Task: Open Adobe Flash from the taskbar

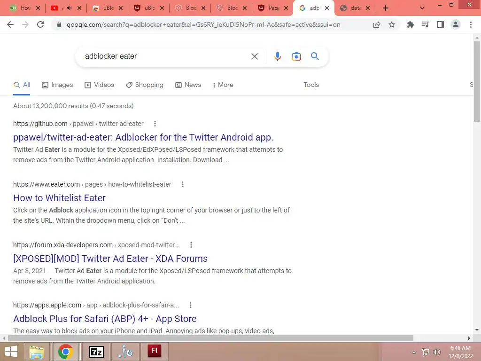Action: point(154,351)
